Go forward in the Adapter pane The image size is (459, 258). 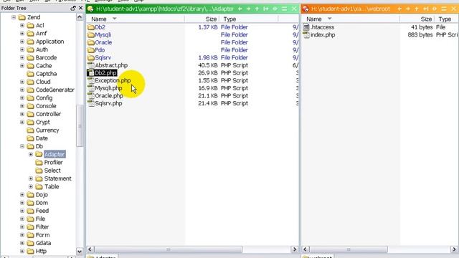click(248, 9)
